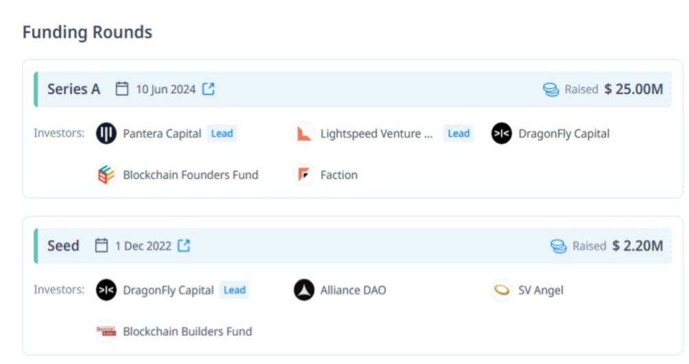Click the Lead badge next to Pantera Capital
689x364 pixels.
(222, 133)
